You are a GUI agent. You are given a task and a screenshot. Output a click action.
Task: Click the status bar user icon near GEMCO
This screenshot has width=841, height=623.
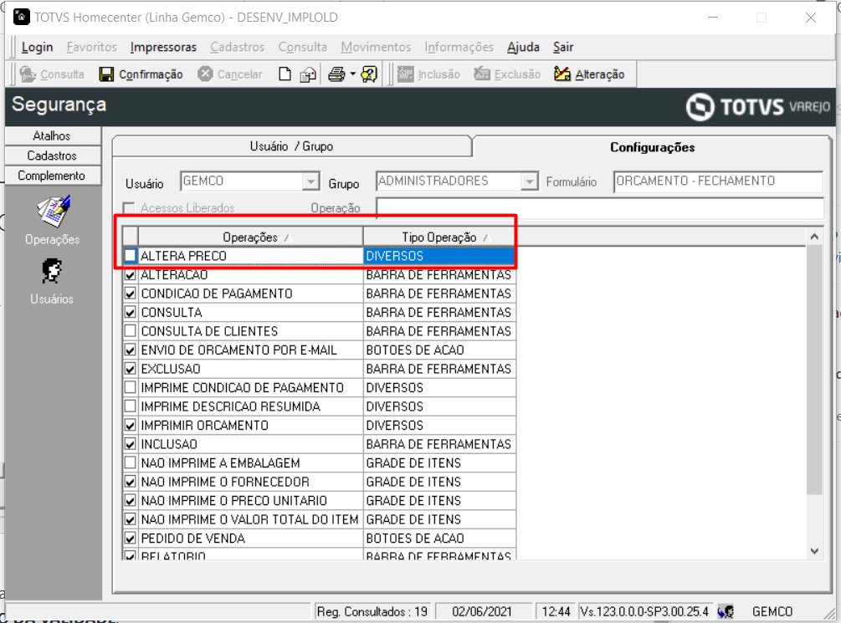(726, 611)
